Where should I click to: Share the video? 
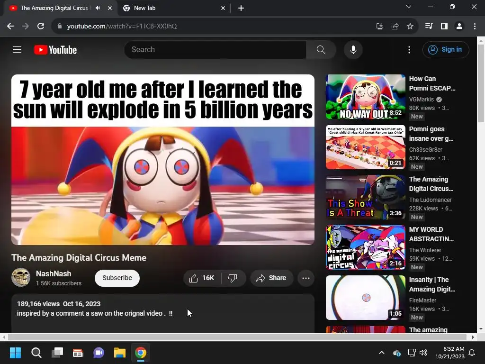coord(271,278)
